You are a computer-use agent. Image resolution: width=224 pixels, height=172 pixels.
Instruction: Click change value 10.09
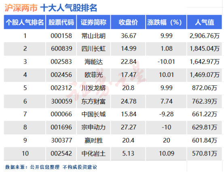tap(167, 153)
